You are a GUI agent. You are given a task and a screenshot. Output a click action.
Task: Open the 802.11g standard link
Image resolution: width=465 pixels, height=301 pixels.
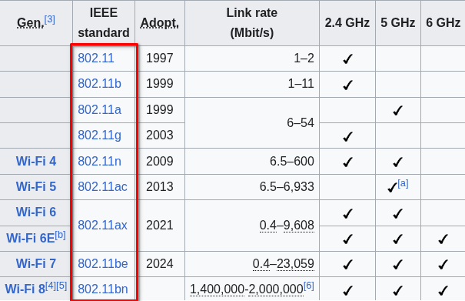99,135
